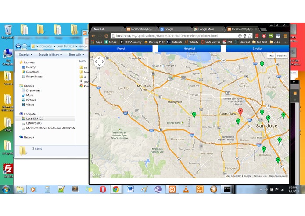Viewport: 305px width, 216px height.
Task: Open Chrome's hamburger menu
Action: [x=285, y=36]
